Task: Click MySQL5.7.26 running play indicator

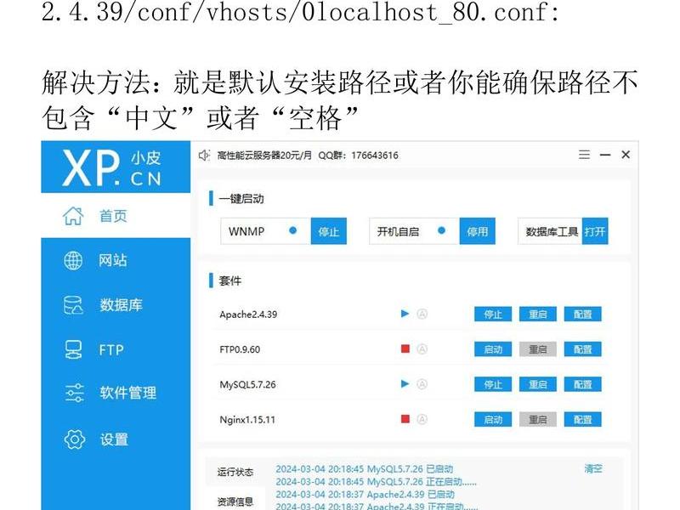Action: (405, 384)
